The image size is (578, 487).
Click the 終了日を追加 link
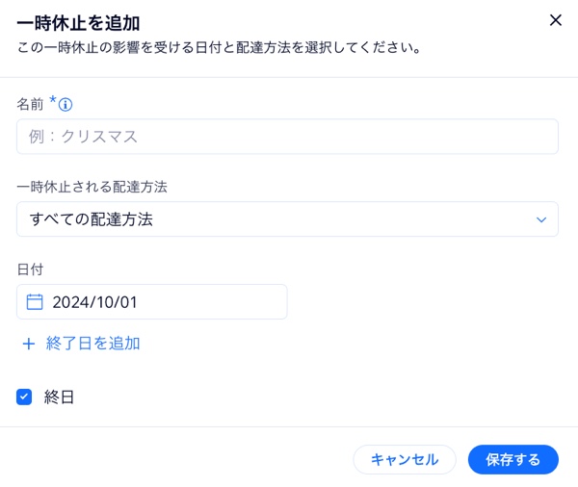93,344
